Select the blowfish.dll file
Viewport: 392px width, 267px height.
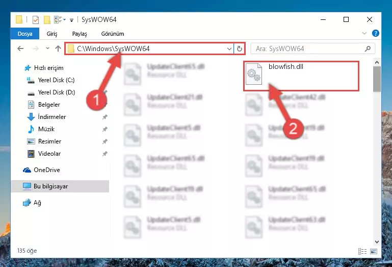301,76
